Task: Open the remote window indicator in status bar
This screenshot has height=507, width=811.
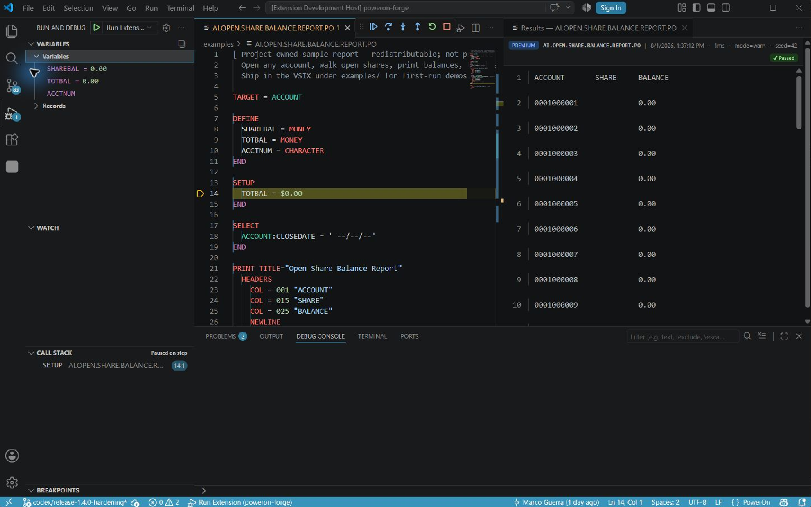Action: 8,502
